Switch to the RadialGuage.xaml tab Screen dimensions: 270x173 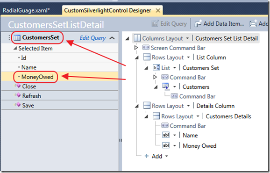26,11
